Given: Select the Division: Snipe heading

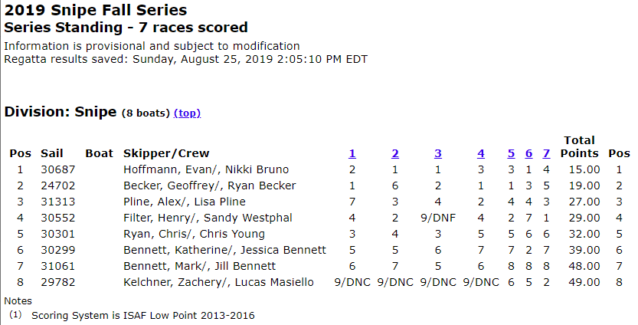Looking at the screenshot, I should 61,112.
